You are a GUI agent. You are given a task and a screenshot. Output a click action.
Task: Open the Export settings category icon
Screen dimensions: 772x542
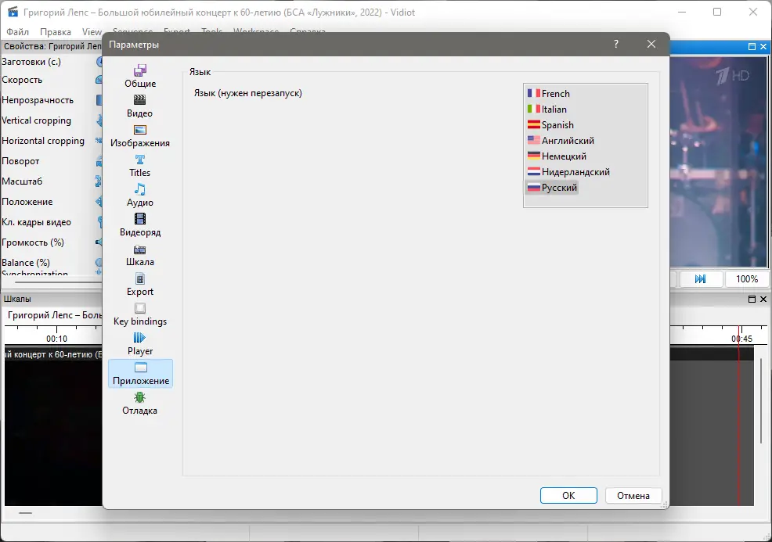click(x=140, y=284)
